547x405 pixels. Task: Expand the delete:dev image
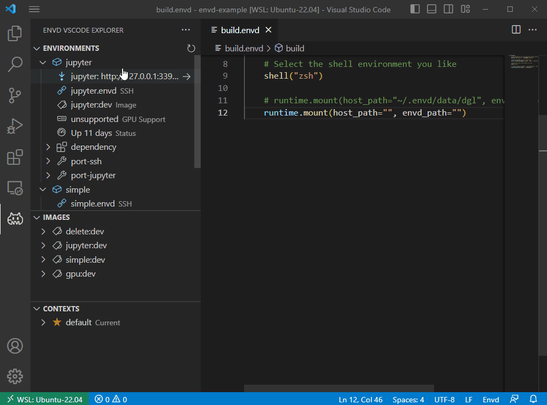pyautogui.click(x=43, y=232)
